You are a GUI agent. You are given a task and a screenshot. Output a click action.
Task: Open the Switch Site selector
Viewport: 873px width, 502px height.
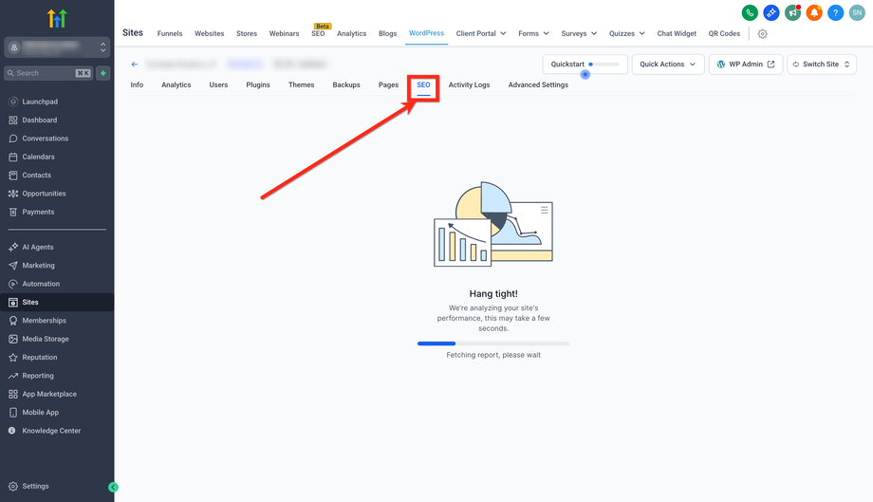821,64
